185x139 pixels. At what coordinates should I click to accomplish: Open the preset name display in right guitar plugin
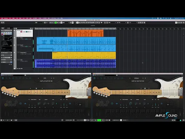(136, 78)
